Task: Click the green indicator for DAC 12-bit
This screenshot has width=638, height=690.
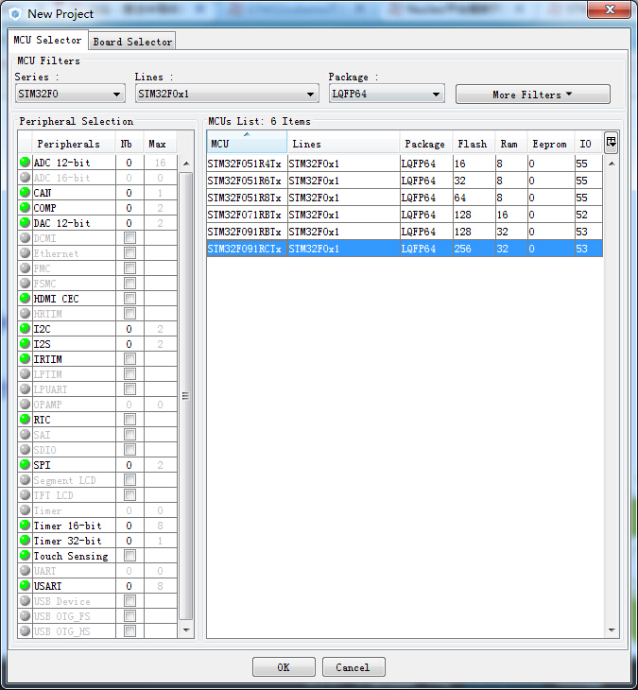Action: [x=26, y=223]
